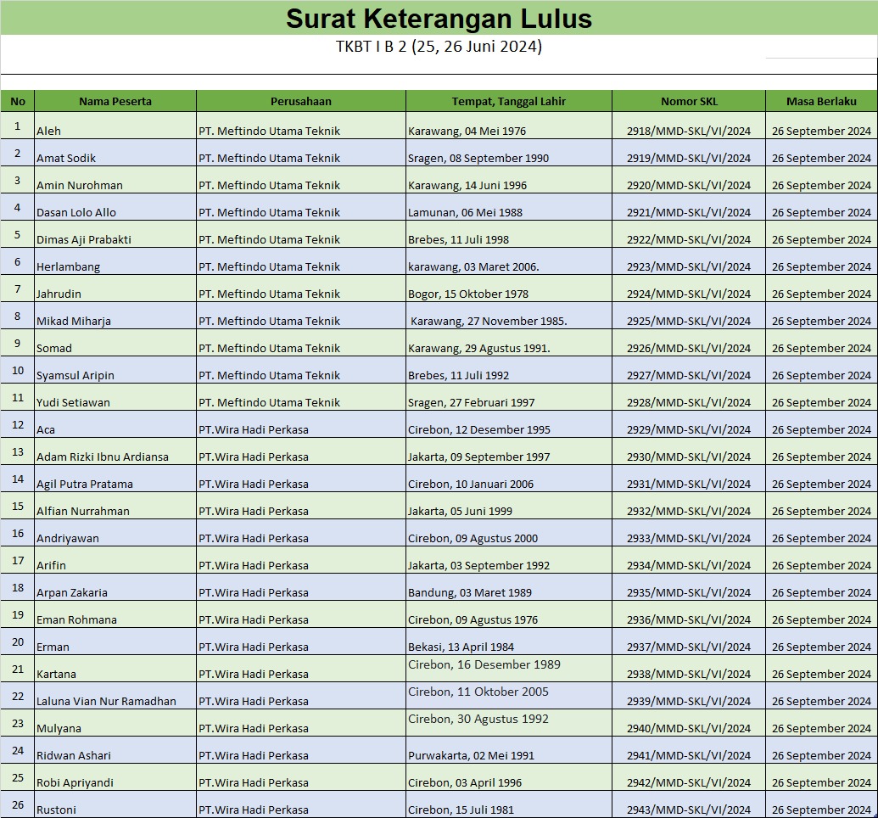Viewport: 878px width, 818px height.
Task: Click on 'Dasan Lolo Allo'
Action: tap(76, 213)
